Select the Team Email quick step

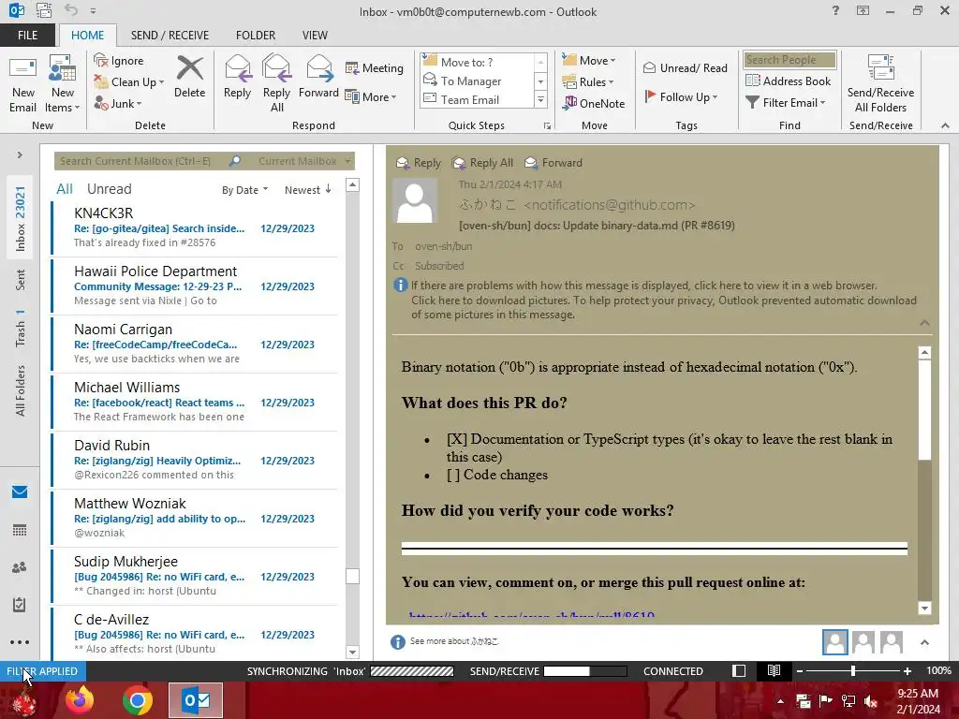tap(477, 99)
